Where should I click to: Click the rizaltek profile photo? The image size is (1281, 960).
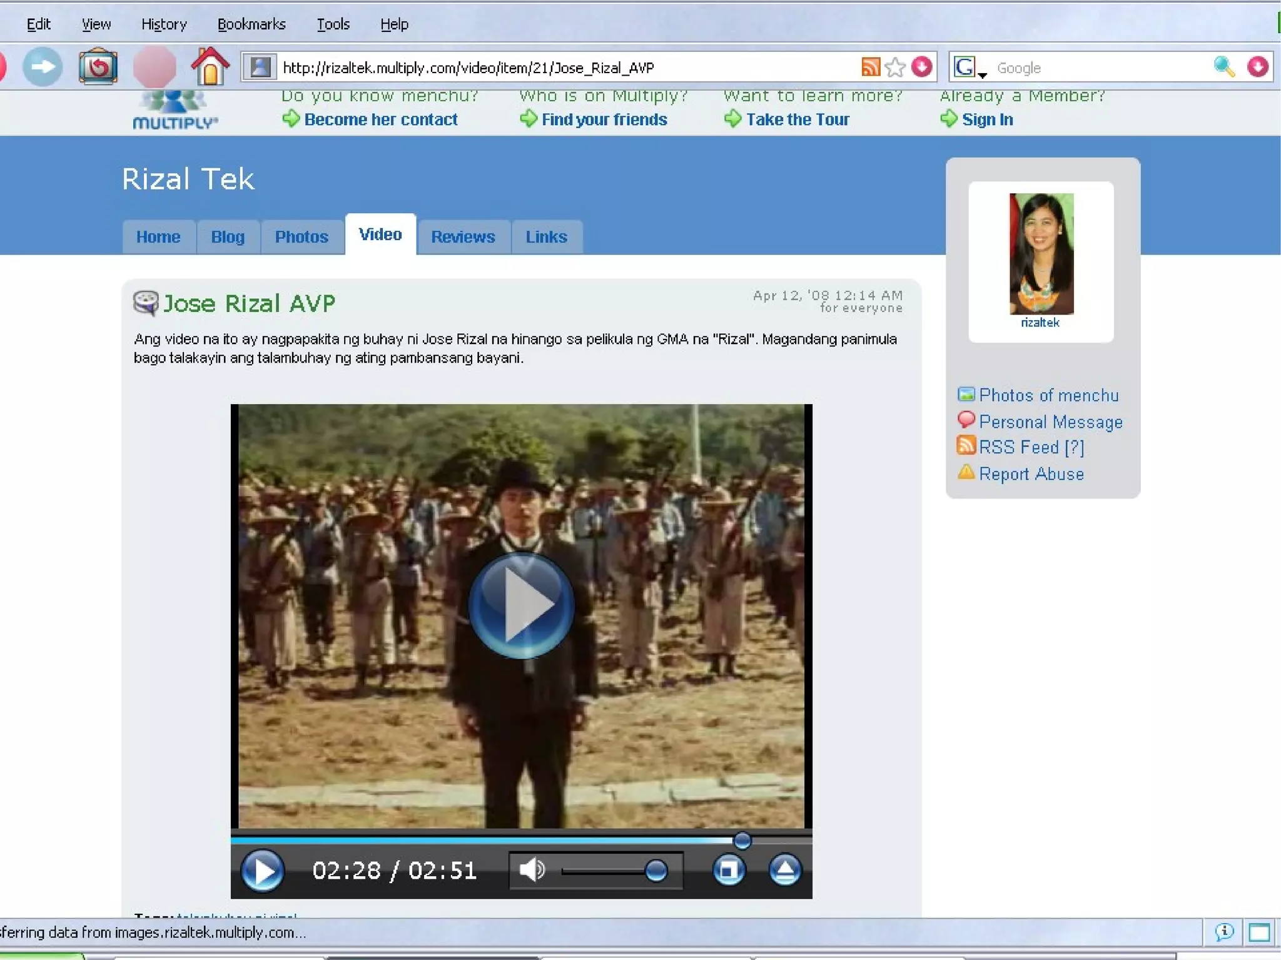1041,254
